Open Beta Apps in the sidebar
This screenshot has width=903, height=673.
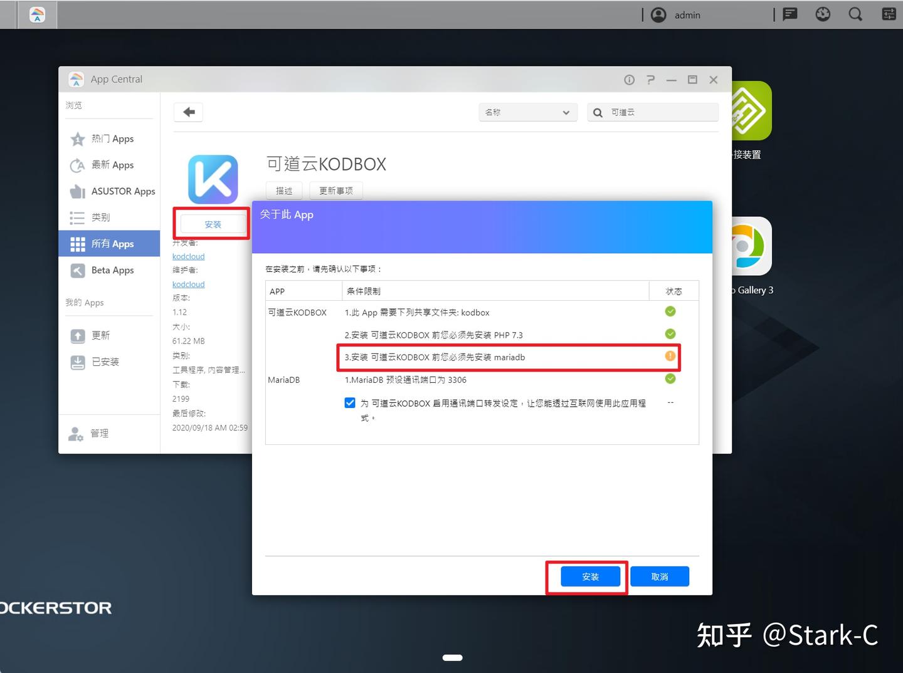(x=112, y=270)
